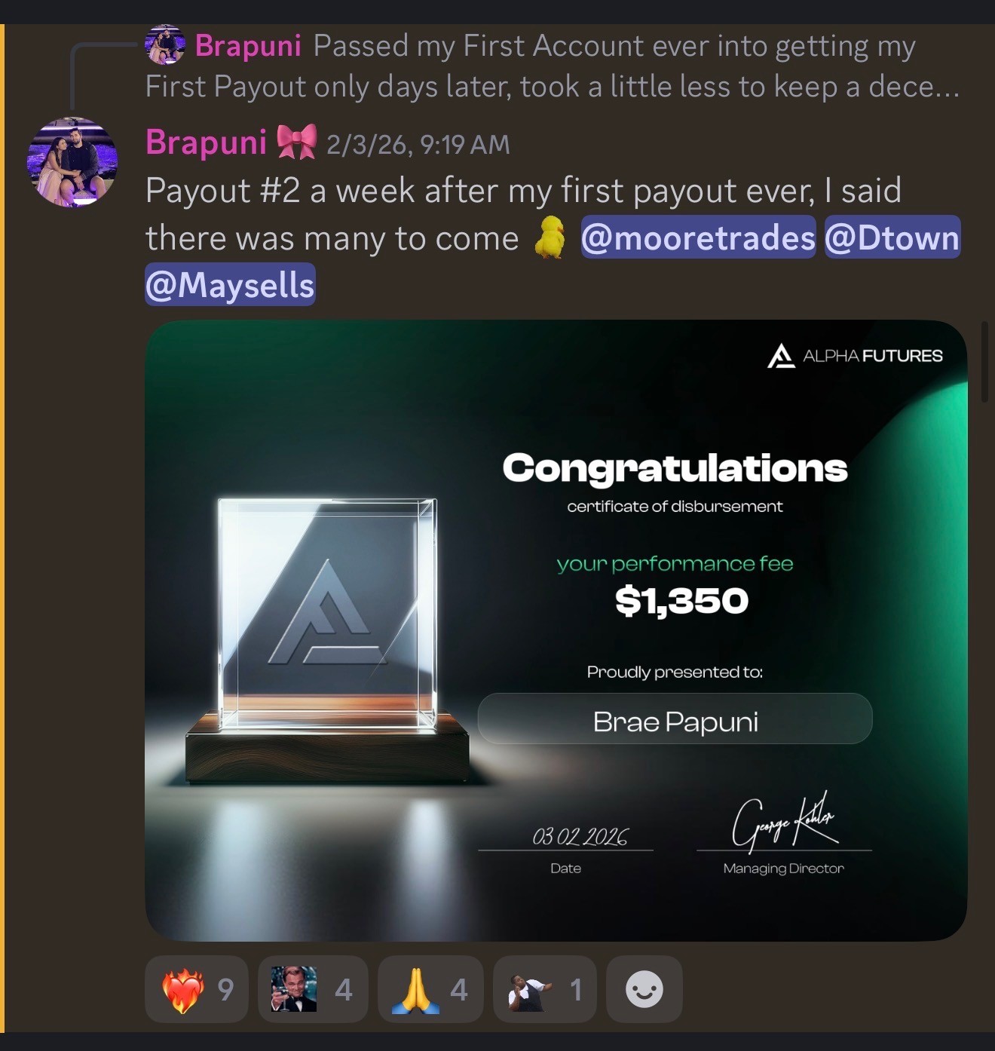
Task: Click the duck emoji in the message
Action: click(x=550, y=237)
